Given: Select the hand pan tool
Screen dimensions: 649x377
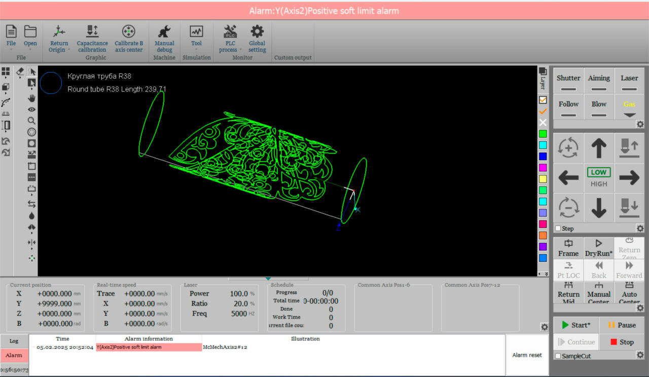Looking at the screenshot, I should coord(31,98).
